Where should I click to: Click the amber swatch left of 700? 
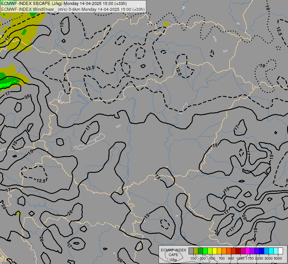point(219,251)
